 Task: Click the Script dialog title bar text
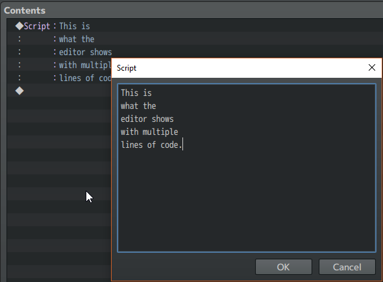(127, 68)
